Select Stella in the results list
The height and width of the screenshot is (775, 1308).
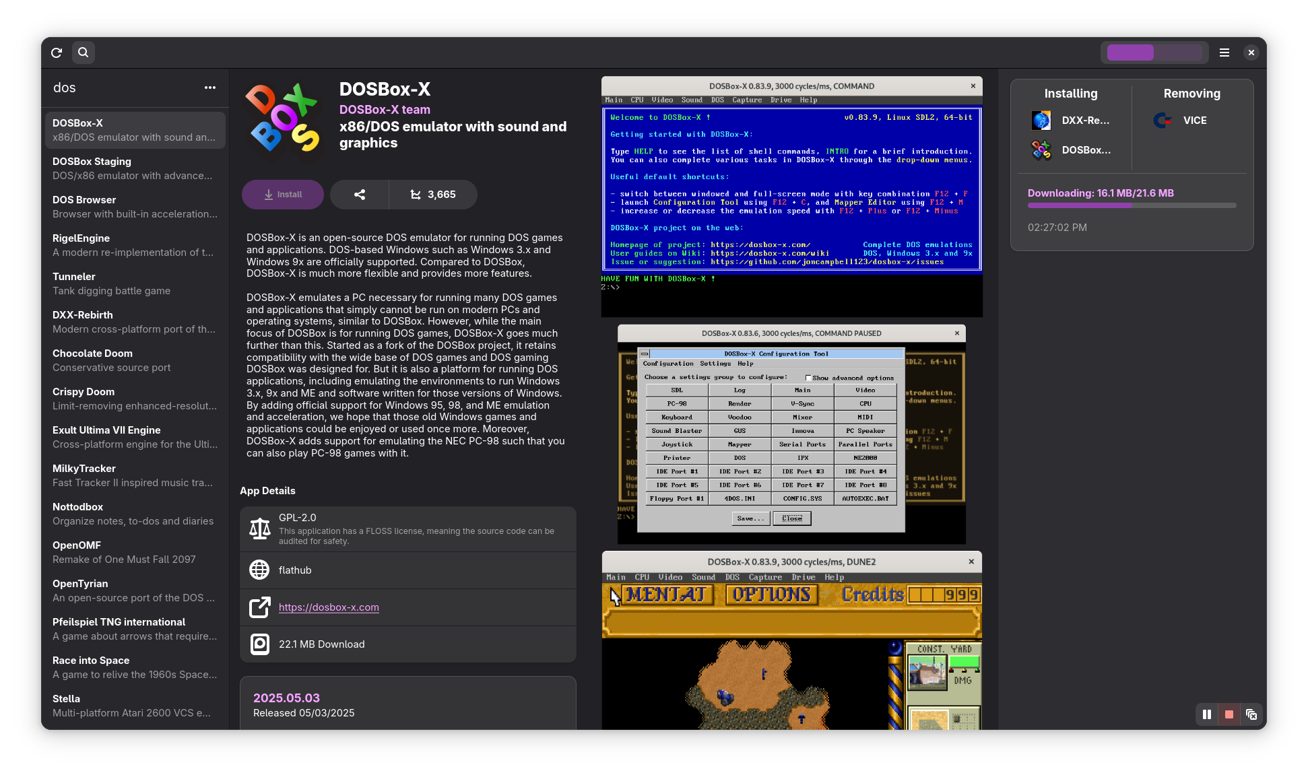(135, 706)
